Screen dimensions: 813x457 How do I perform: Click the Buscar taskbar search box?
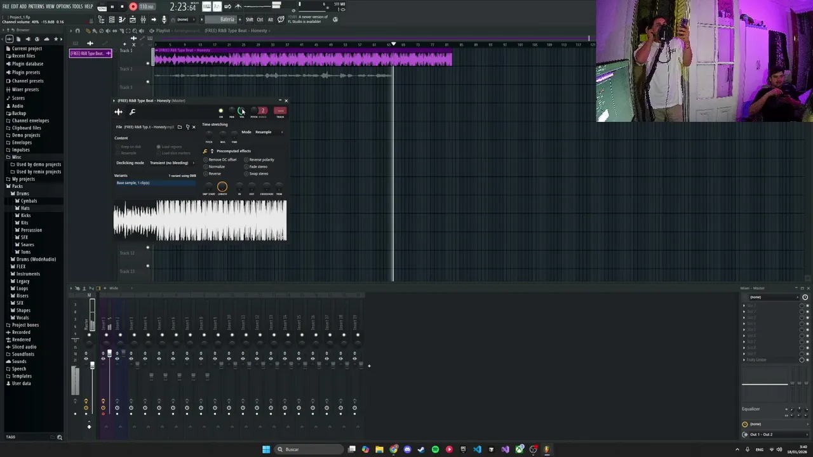pyautogui.click(x=309, y=449)
